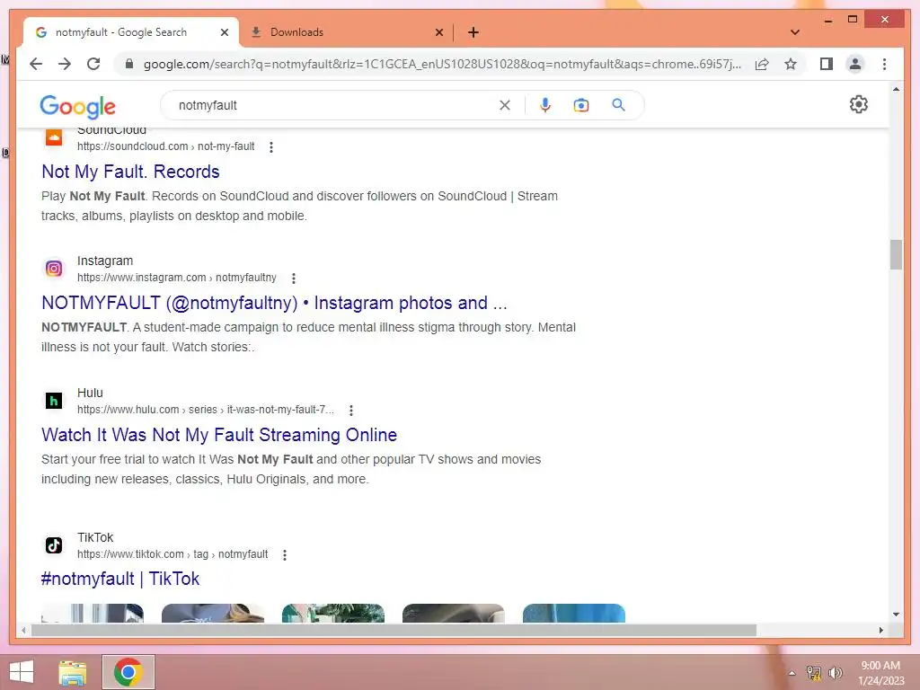
Task: Open a new tab with plus button
Action: click(x=473, y=32)
